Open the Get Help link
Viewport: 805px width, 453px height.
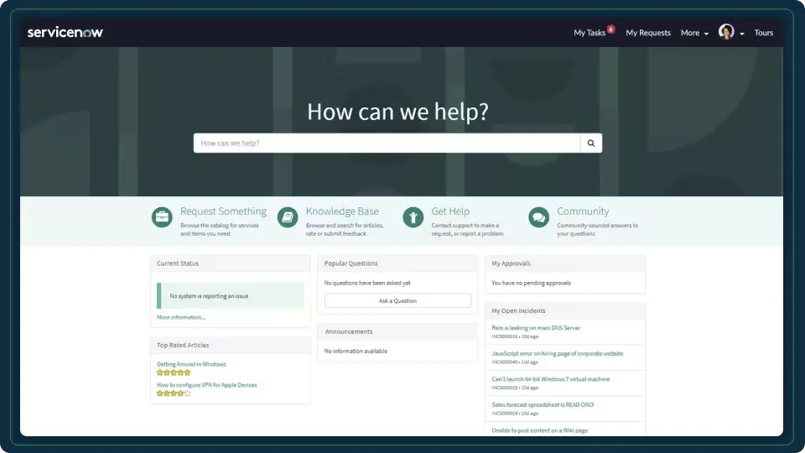(x=450, y=211)
